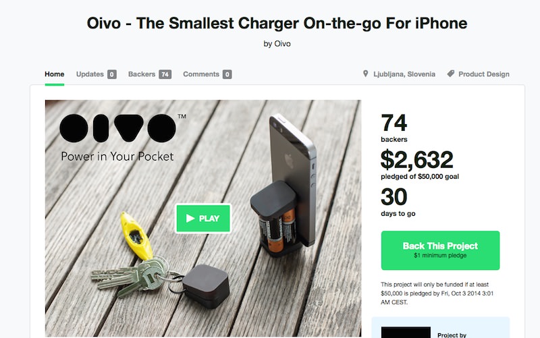Image resolution: width=540 pixels, height=338 pixels.
Task: Open the Product Design category link
Action: (484, 74)
